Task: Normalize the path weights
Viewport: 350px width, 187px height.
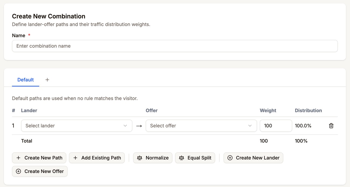Action: pos(153,158)
